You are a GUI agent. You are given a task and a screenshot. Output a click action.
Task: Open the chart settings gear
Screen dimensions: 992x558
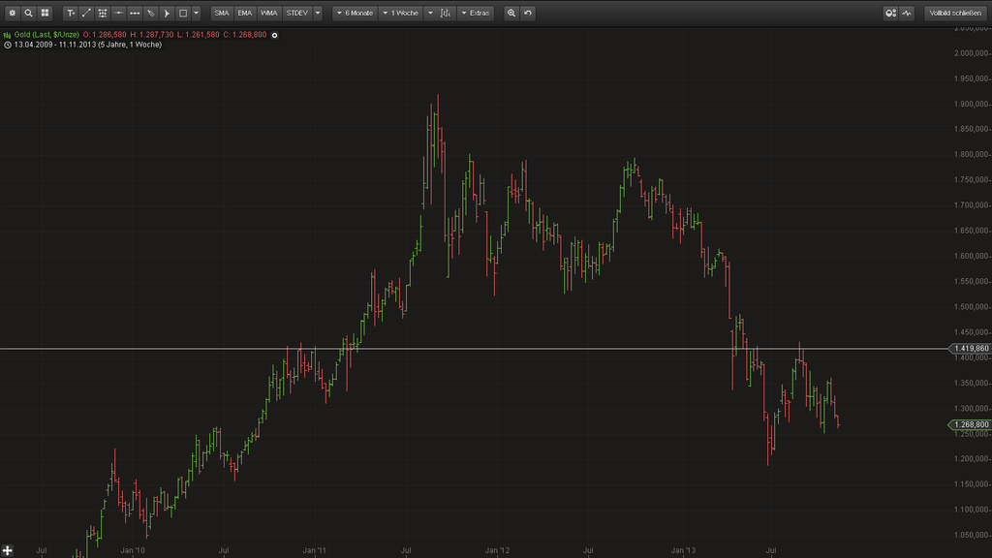12,13
